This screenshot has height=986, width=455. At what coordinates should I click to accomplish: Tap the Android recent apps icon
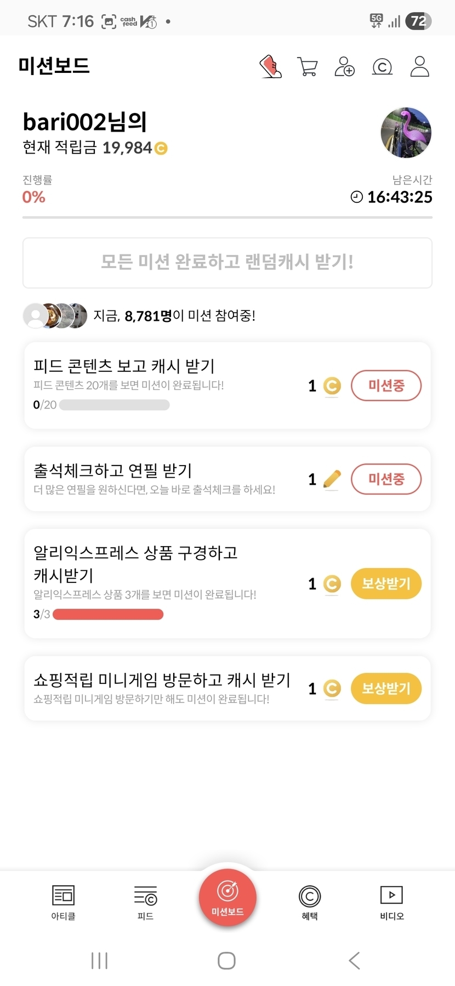(99, 960)
